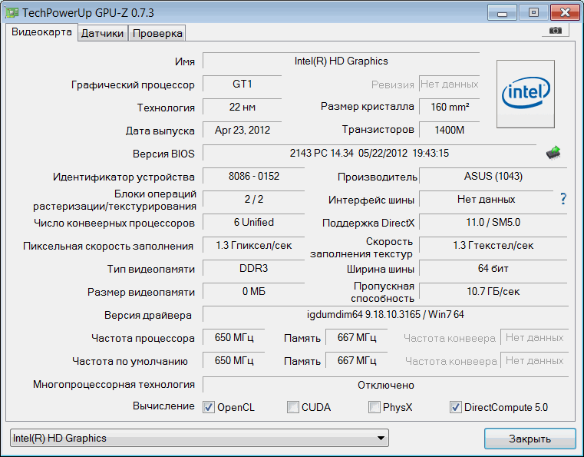Screen dimensions: 584x457
Task: Click the Имя field Intel(R) HD Graphics
Action: 341,61
